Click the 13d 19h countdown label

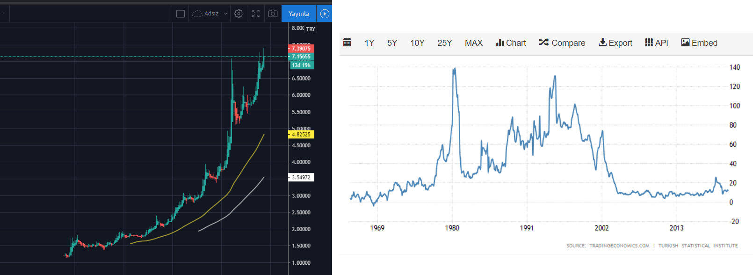301,65
